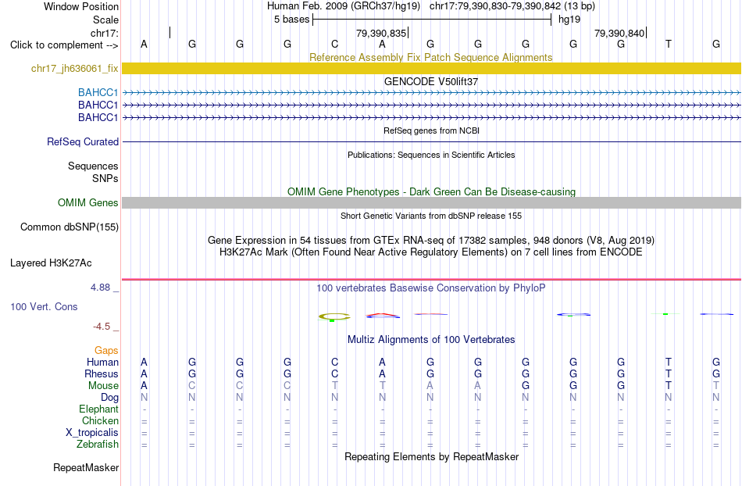Open the OMIM Genes track label

click(87, 202)
